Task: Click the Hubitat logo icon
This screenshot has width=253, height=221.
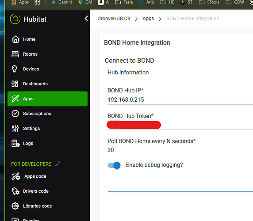Action: 15,19
